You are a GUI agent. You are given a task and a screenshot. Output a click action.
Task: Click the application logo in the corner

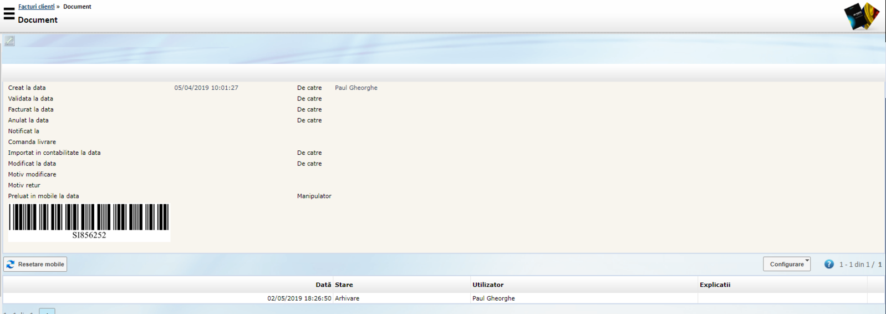coord(861,16)
